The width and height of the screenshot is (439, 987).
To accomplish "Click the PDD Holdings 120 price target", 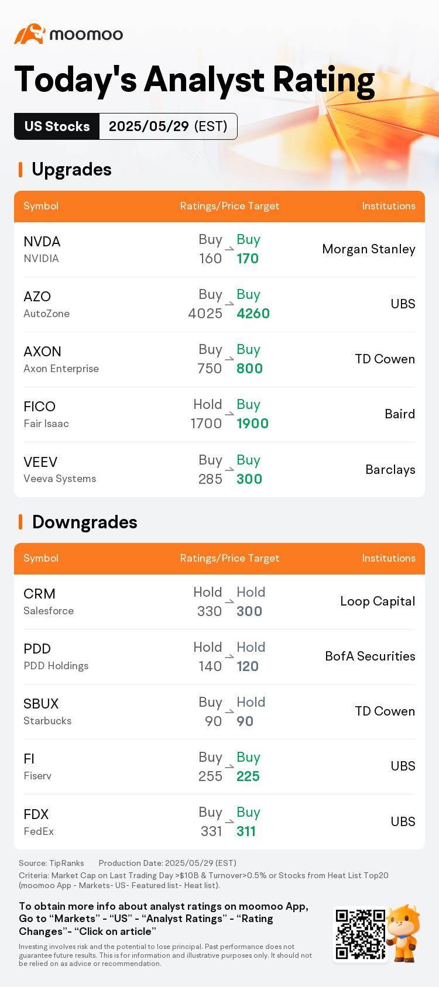I will pyautogui.click(x=248, y=666).
